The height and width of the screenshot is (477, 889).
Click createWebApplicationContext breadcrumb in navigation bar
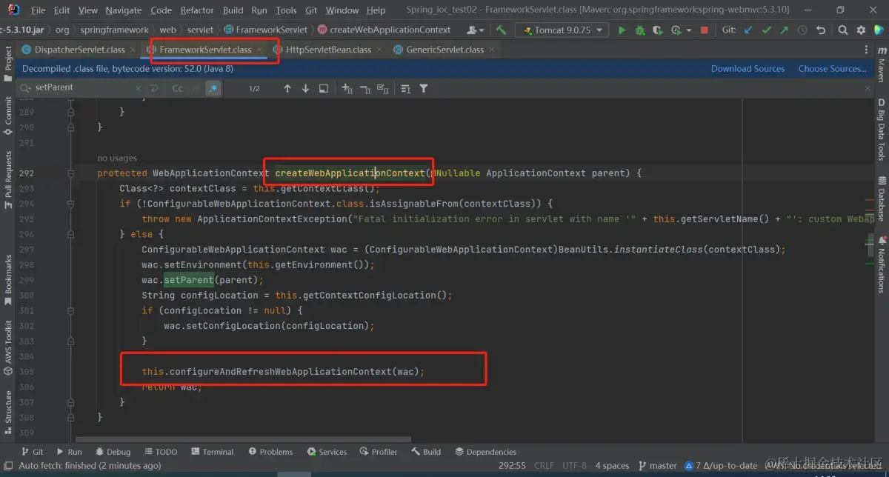point(384,30)
